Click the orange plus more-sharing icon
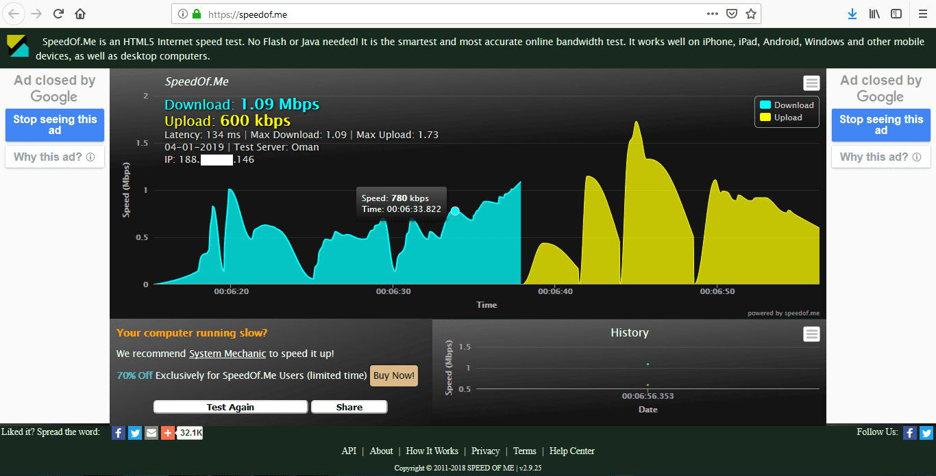936x476 pixels. [168, 433]
